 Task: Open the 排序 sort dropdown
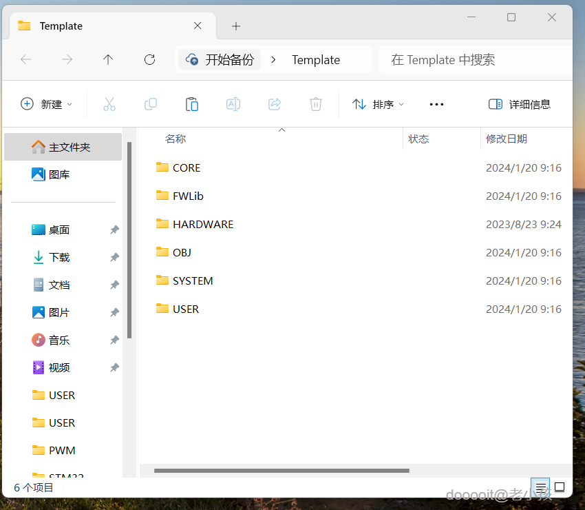(377, 103)
